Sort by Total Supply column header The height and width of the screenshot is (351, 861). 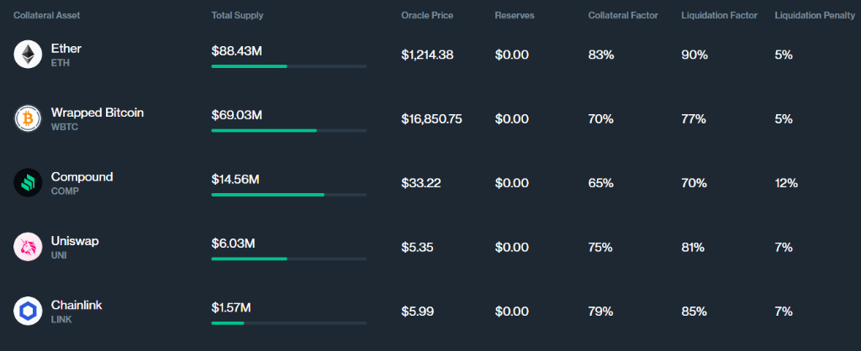pos(237,15)
